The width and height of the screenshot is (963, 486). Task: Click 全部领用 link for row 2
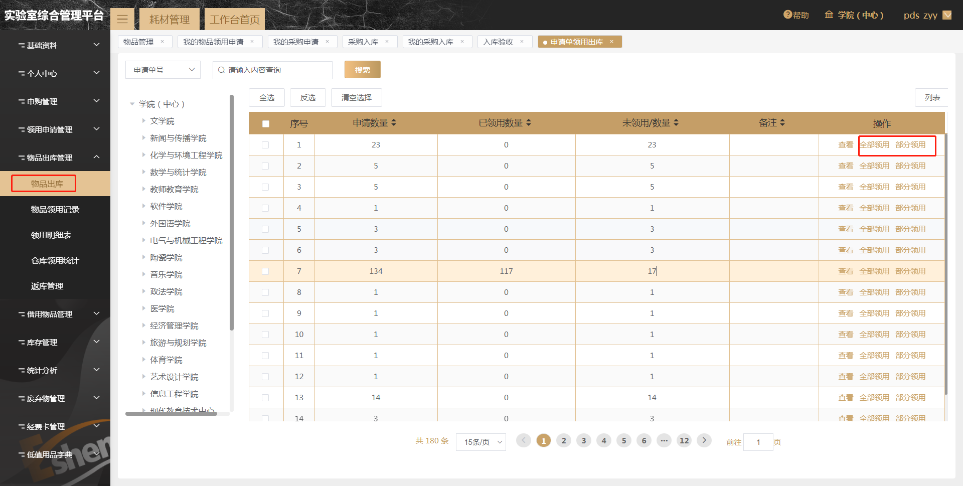[x=874, y=166]
